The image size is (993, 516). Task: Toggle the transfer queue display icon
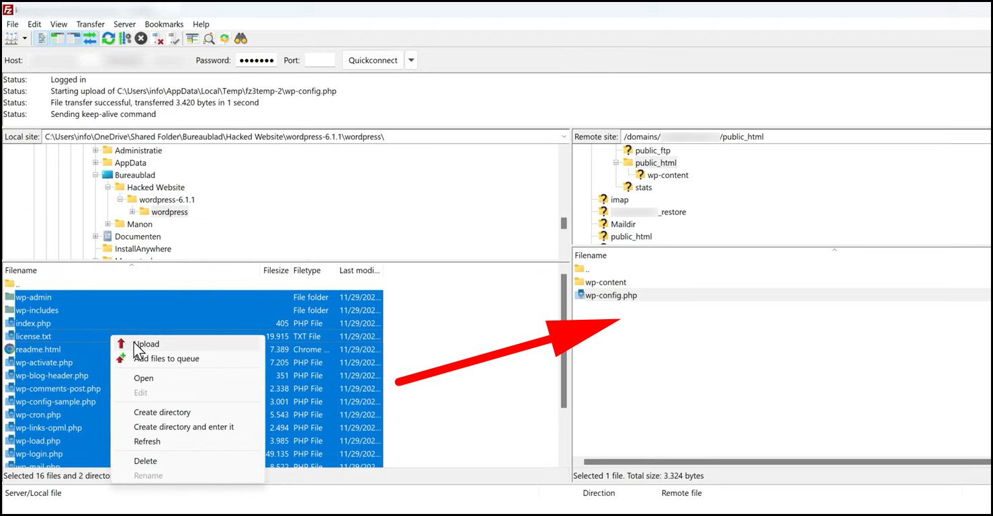coord(90,38)
